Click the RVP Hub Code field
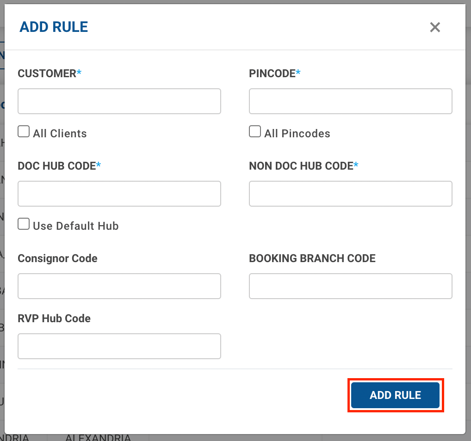The height and width of the screenshot is (441, 471). (119, 346)
